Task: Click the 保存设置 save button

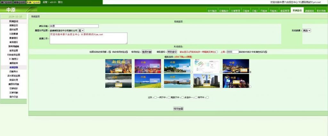Action: (178, 109)
